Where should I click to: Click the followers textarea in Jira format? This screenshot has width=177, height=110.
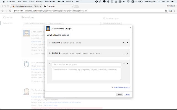(87, 74)
